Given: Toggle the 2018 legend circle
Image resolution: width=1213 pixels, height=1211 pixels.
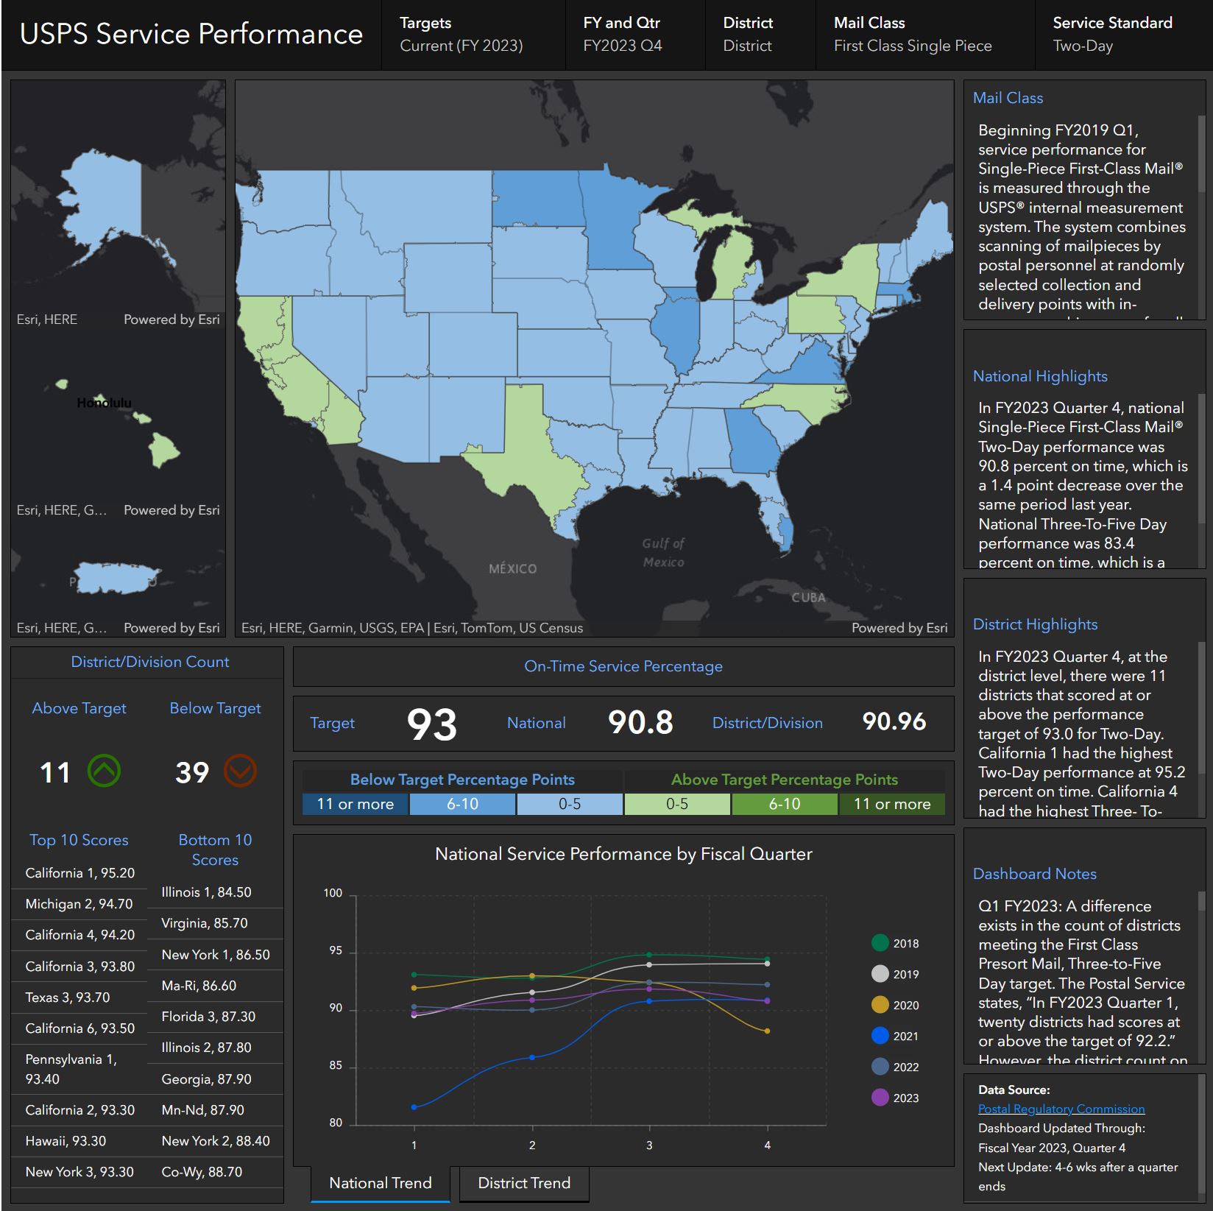Looking at the screenshot, I should click(880, 943).
